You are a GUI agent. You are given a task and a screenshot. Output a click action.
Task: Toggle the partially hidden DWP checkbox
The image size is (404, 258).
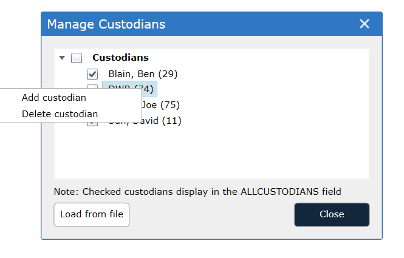coord(92,87)
